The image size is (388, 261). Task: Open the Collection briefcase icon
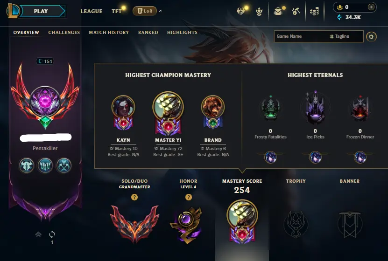pyautogui.click(x=278, y=11)
